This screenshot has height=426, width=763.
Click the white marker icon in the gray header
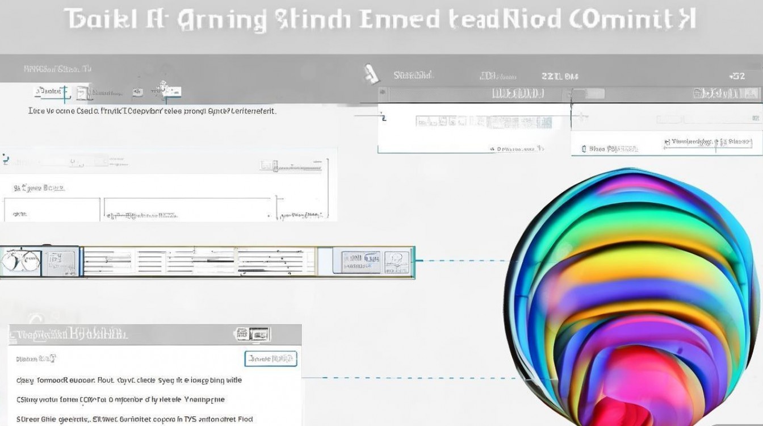coord(372,73)
